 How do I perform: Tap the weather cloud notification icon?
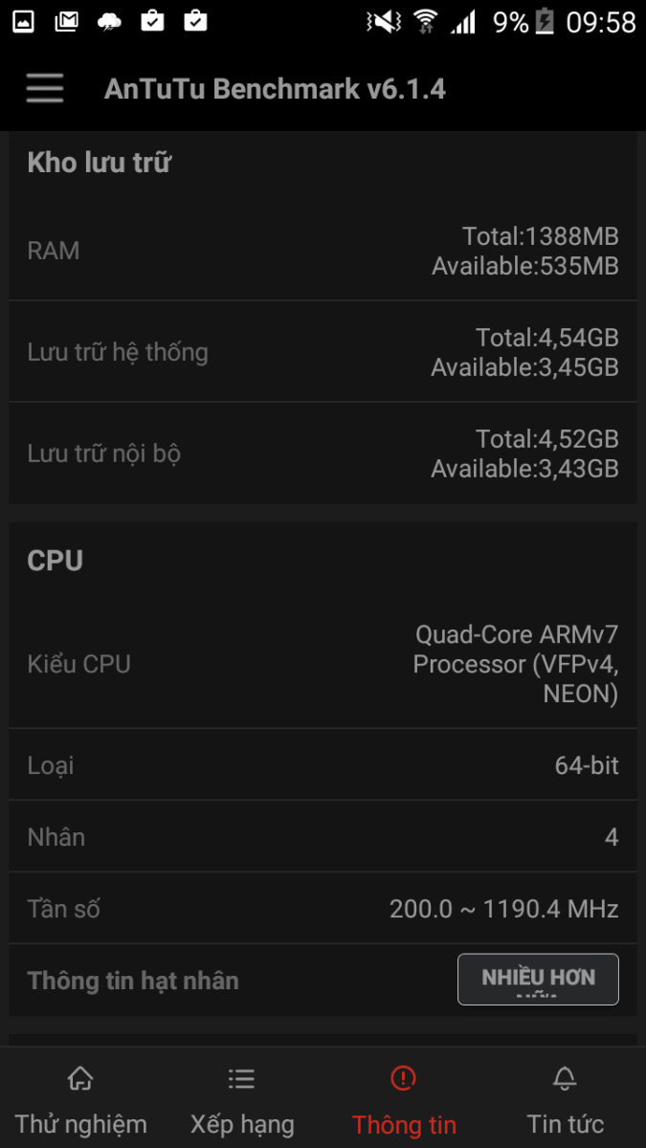coord(109,20)
